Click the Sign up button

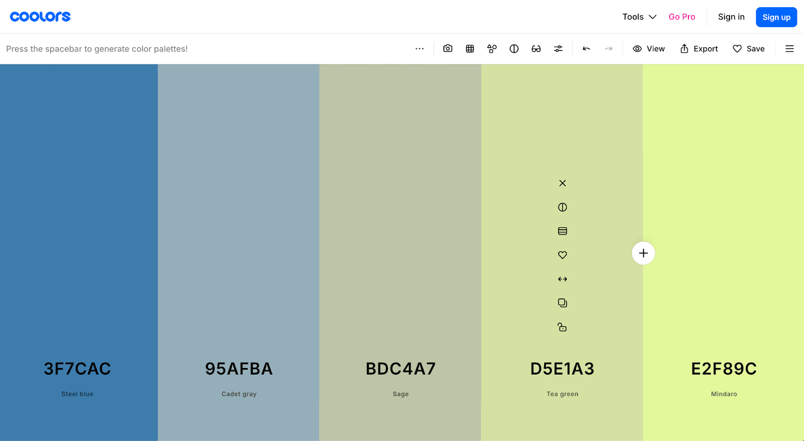click(776, 17)
